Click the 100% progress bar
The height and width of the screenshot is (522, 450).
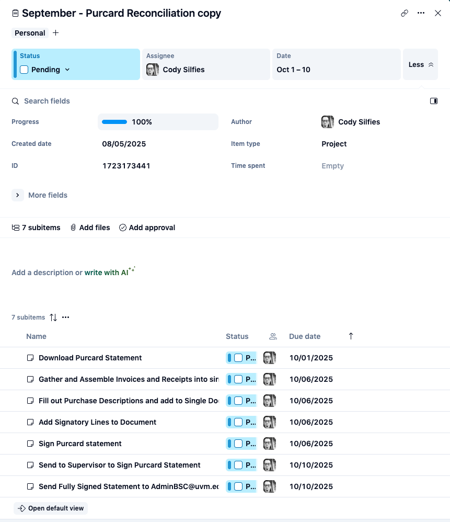point(114,122)
